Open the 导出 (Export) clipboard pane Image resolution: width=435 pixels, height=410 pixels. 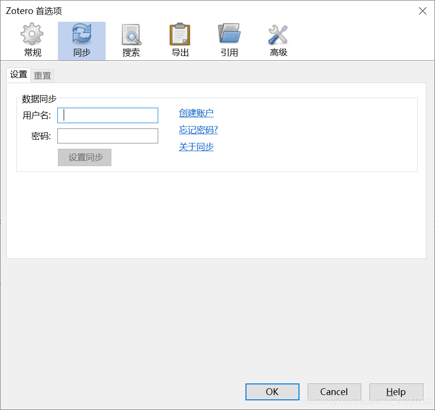pyautogui.click(x=180, y=41)
